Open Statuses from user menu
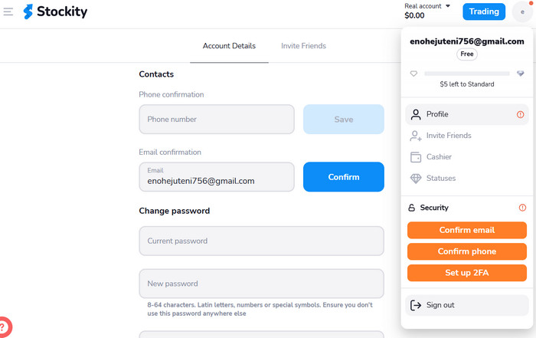The image size is (536, 338). pyautogui.click(x=441, y=179)
